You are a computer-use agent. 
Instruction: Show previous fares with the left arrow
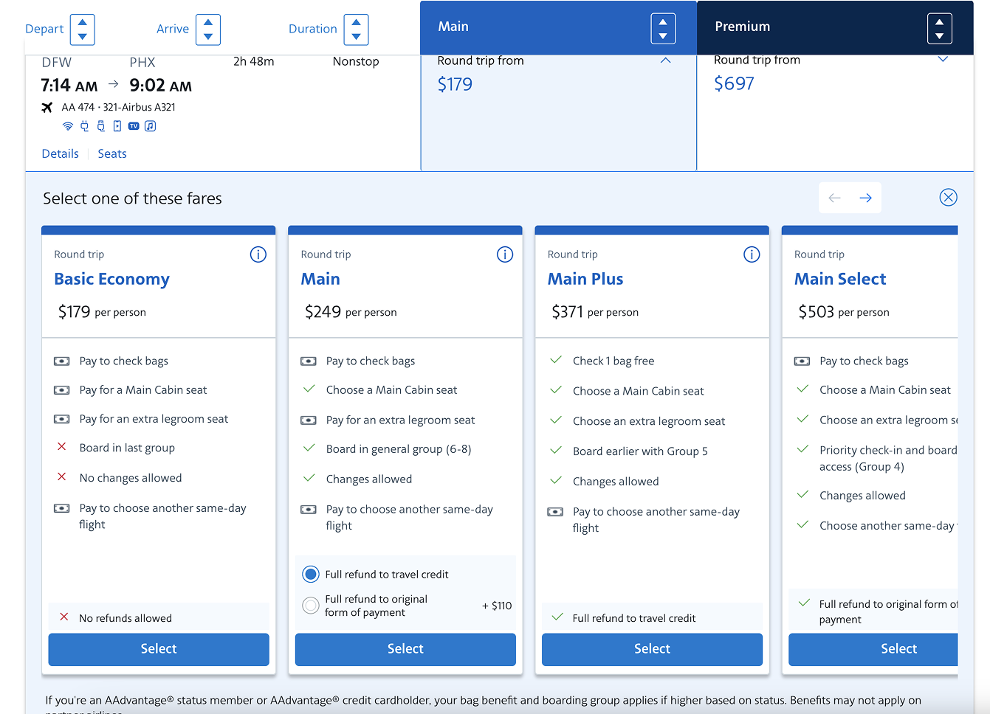(835, 198)
